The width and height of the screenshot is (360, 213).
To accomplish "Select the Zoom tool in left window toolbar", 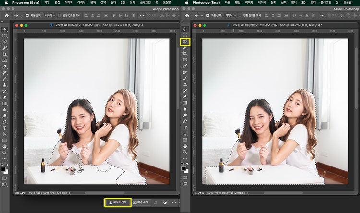I will pyautogui.click(x=4, y=153).
